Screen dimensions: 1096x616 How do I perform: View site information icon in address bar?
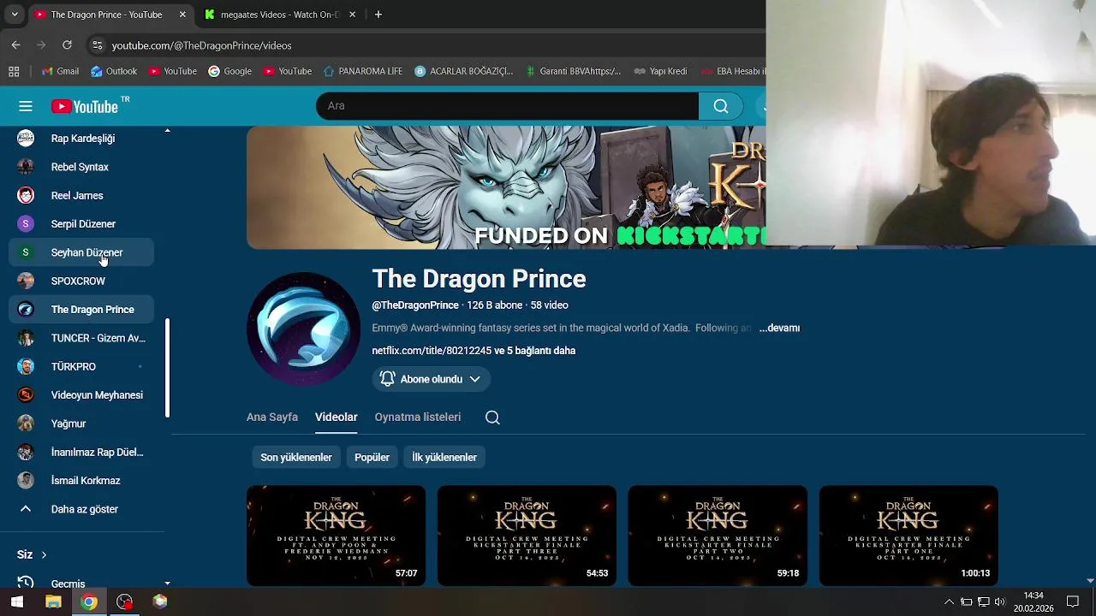pyautogui.click(x=97, y=45)
